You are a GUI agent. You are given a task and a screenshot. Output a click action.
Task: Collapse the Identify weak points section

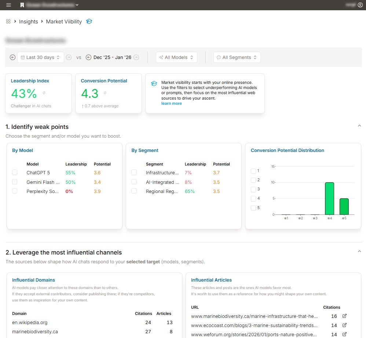[x=359, y=126]
